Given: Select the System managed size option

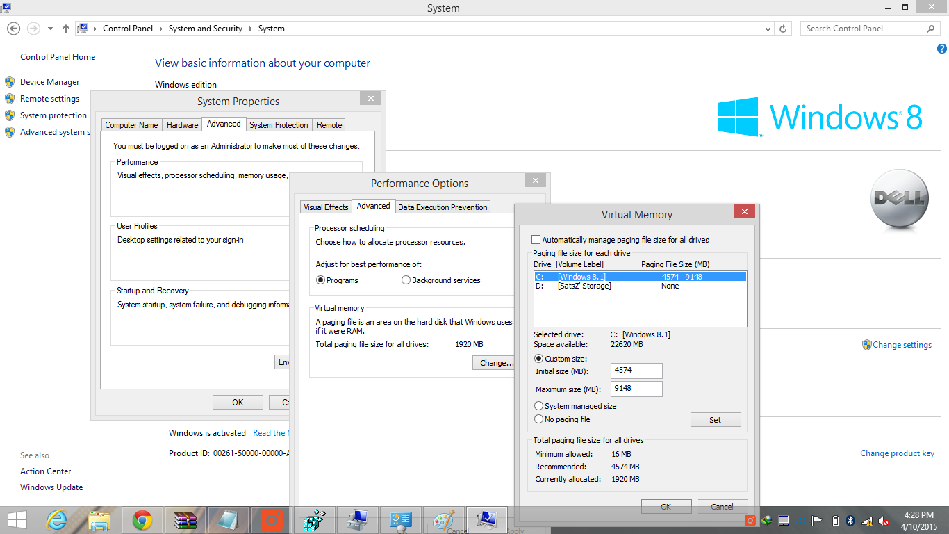Looking at the screenshot, I should coord(538,406).
